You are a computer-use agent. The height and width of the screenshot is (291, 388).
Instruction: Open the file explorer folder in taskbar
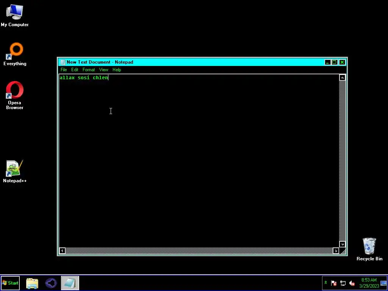pos(32,283)
